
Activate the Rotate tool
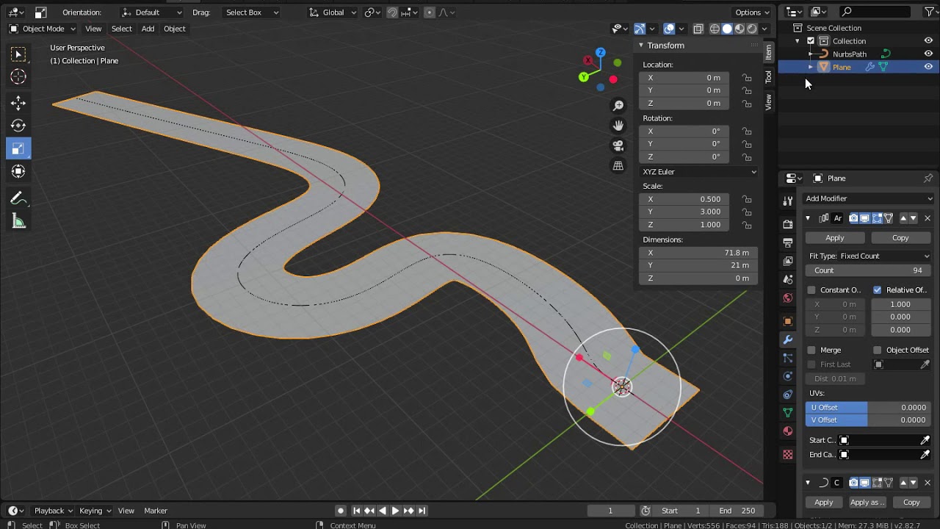point(18,126)
